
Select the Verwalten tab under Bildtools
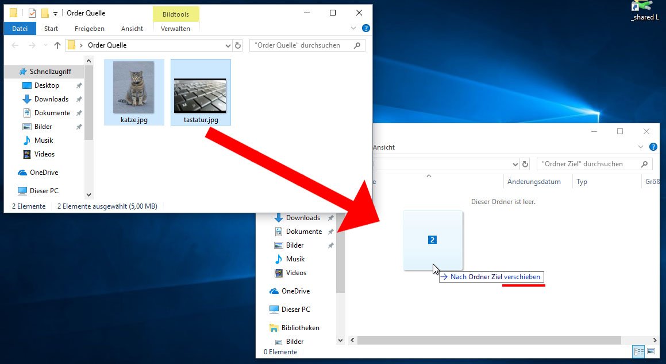click(x=175, y=28)
